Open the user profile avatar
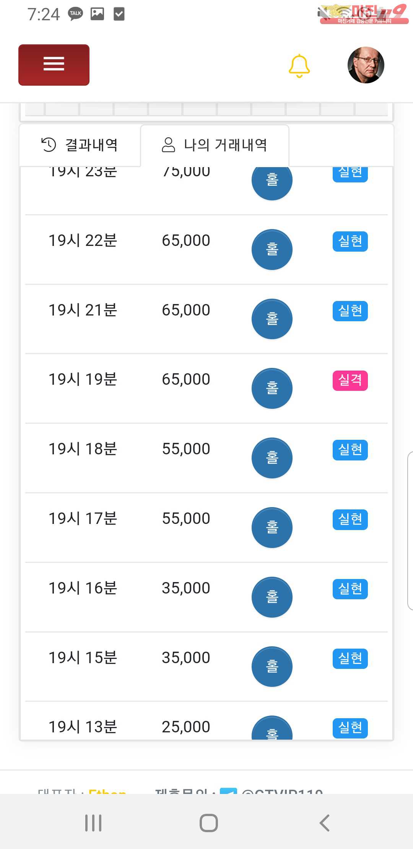The image size is (413, 849). (366, 65)
